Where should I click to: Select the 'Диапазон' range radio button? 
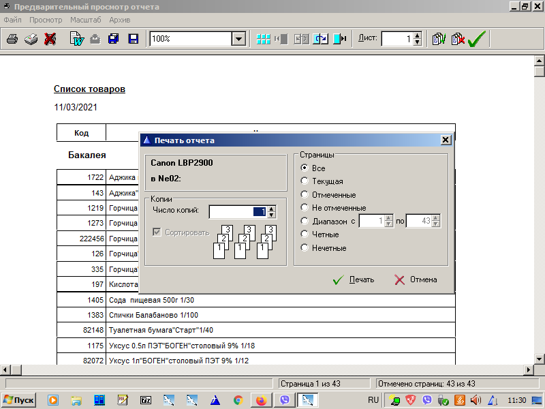click(305, 221)
